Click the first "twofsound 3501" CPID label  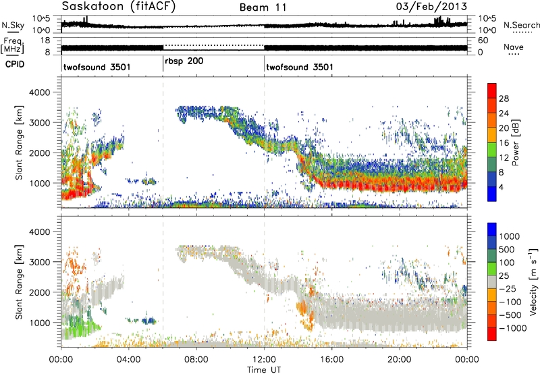97,67
